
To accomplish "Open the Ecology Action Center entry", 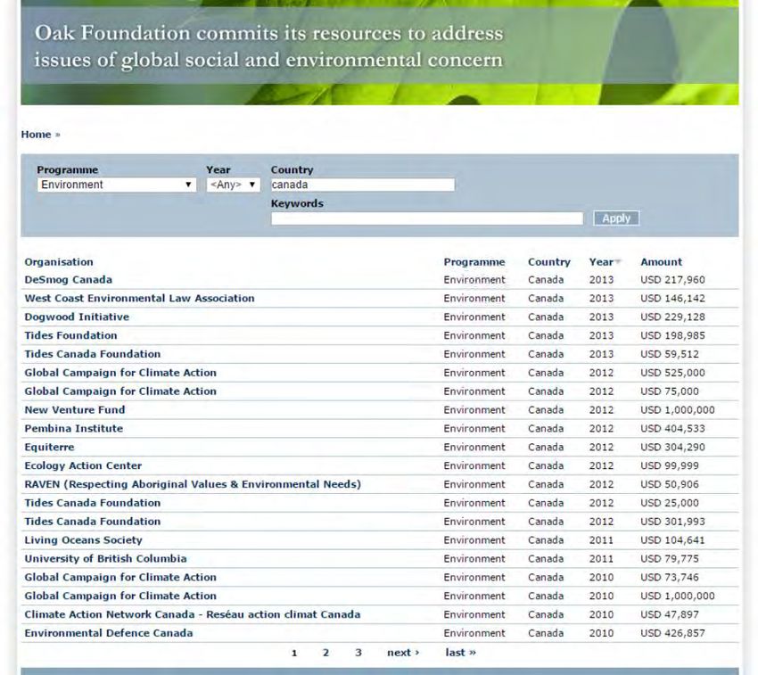I will click(83, 466).
